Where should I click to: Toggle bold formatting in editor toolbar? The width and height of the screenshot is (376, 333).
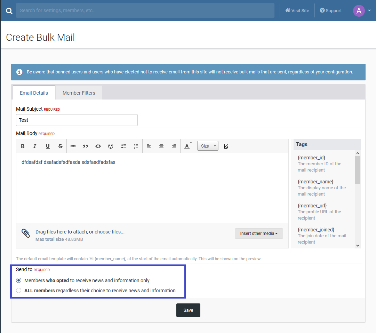pos(23,146)
